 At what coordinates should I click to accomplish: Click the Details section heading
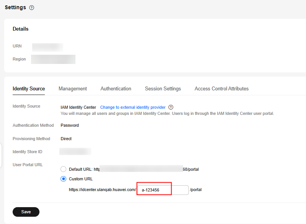click(21, 29)
